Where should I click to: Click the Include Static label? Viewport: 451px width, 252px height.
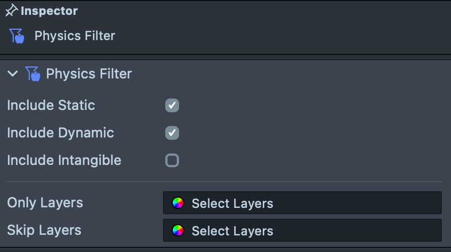[x=51, y=105]
